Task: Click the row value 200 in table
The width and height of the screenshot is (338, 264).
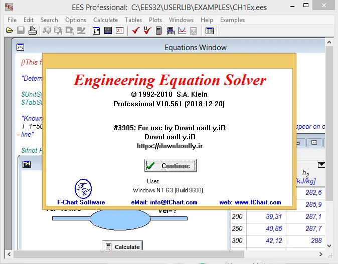Action: [238, 216]
